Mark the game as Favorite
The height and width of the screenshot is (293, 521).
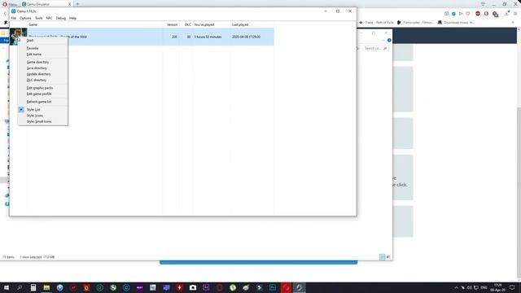[43, 48]
